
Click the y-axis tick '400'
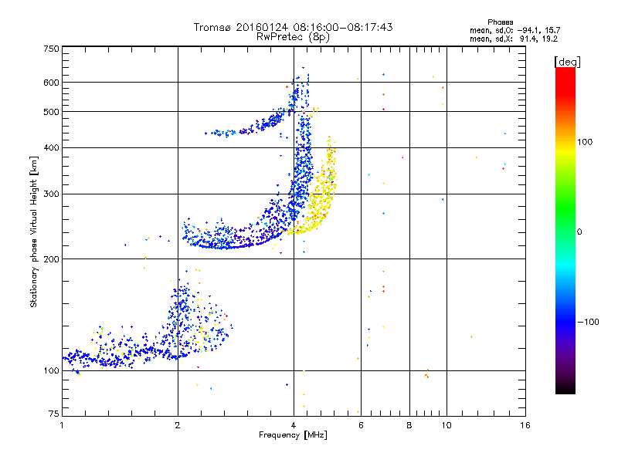[x=51, y=147]
